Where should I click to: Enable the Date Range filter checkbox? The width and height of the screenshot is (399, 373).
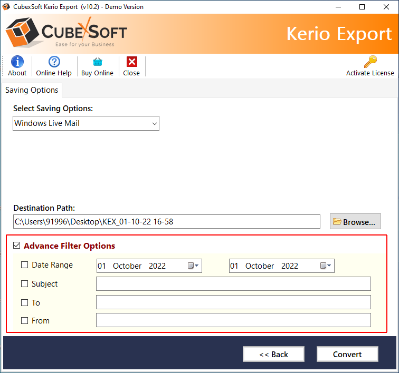click(24, 265)
